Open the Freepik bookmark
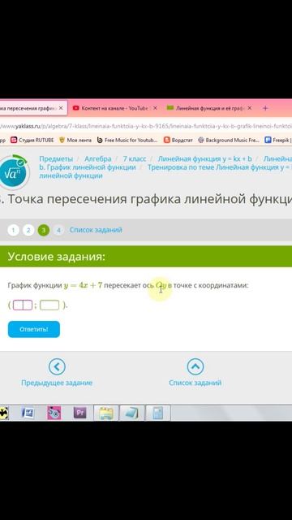Image resolution: width=292 pixels, height=520 pixels. (278, 141)
